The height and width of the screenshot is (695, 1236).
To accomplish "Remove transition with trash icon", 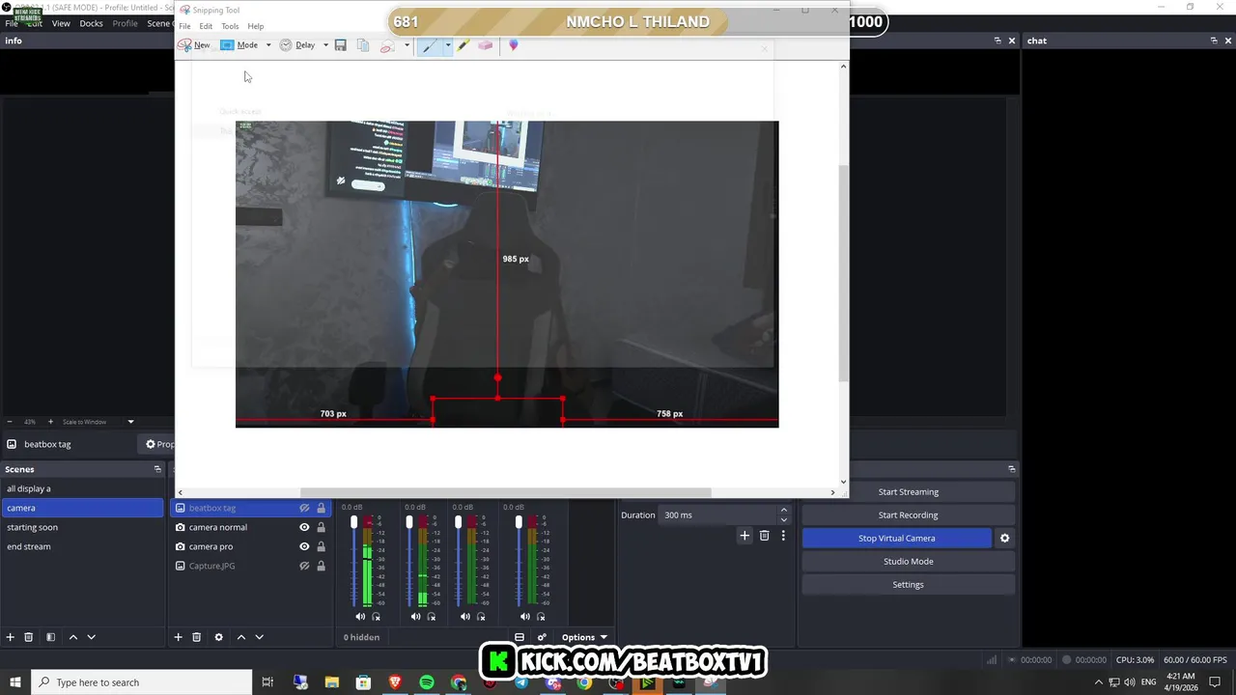I will pos(764,536).
